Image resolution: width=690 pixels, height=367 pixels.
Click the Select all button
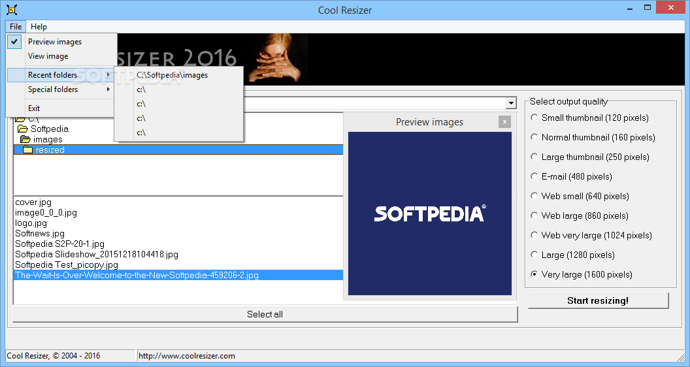(265, 314)
